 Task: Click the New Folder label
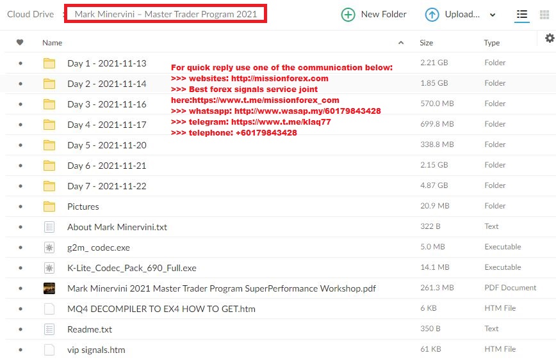[384, 14]
